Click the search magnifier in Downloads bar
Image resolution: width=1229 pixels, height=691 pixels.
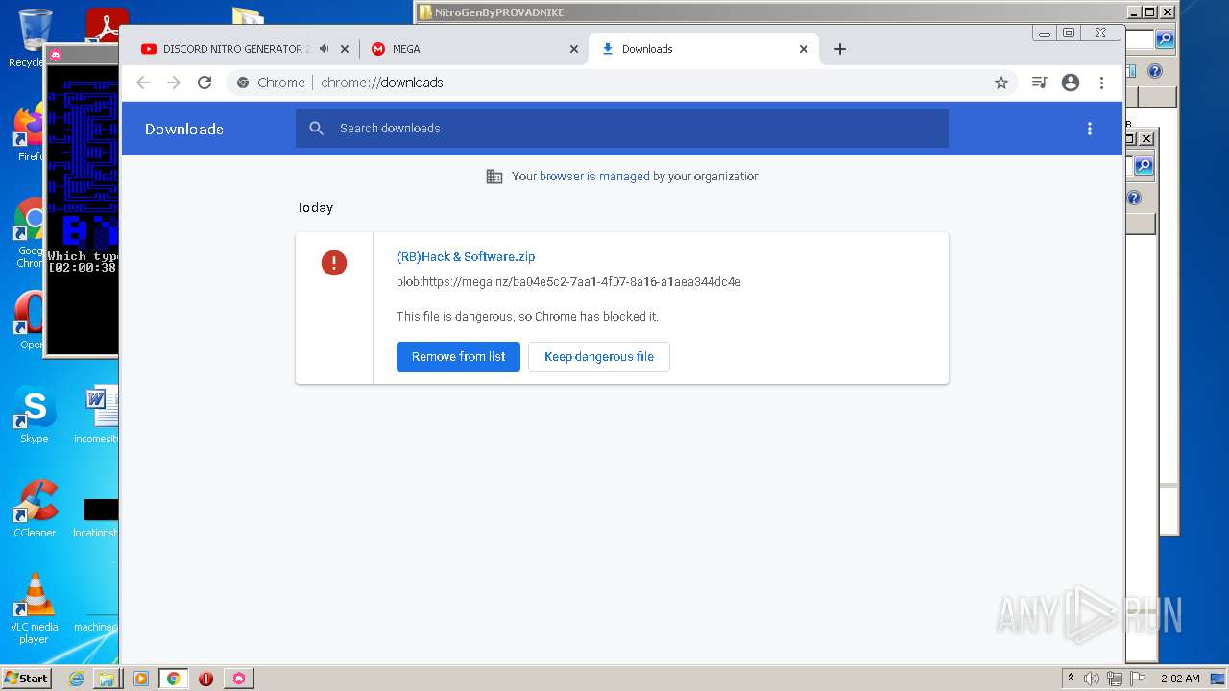point(316,129)
